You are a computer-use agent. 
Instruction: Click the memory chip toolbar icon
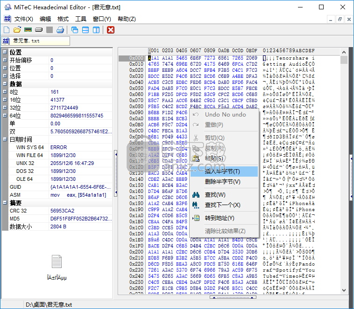coord(28,30)
